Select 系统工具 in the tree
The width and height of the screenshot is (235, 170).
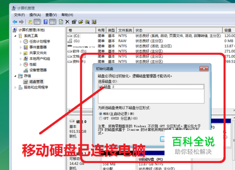(31, 36)
